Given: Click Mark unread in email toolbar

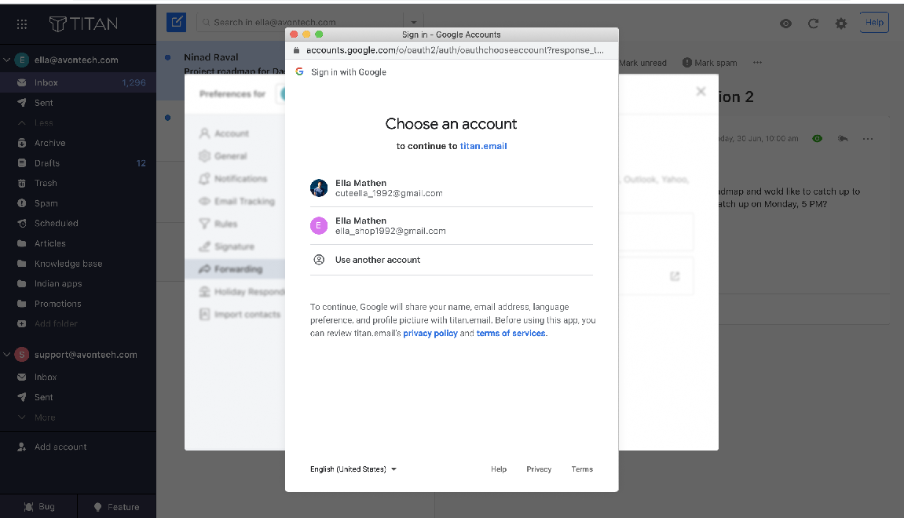Looking at the screenshot, I should click(642, 63).
